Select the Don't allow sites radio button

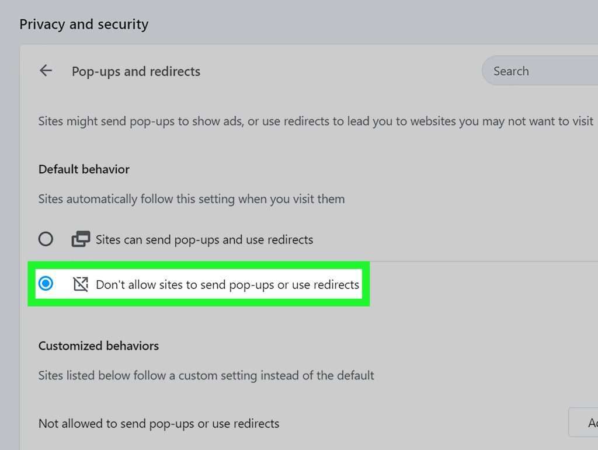pyautogui.click(x=46, y=284)
